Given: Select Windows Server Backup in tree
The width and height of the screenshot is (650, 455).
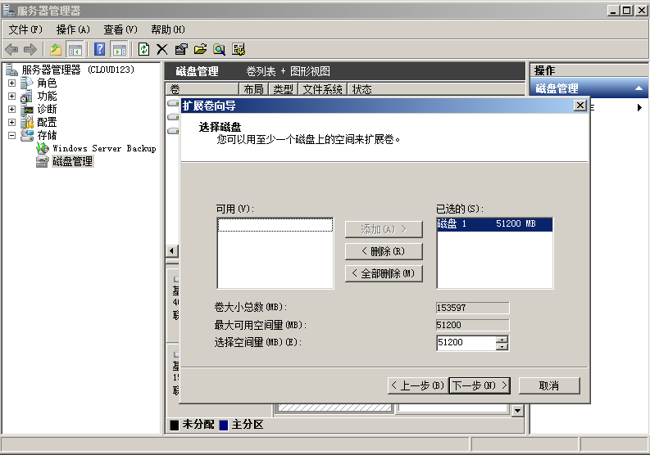Looking at the screenshot, I should [x=103, y=148].
